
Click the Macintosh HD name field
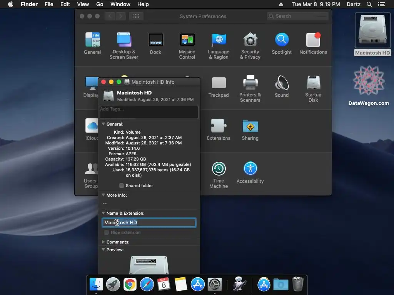[x=149, y=223]
